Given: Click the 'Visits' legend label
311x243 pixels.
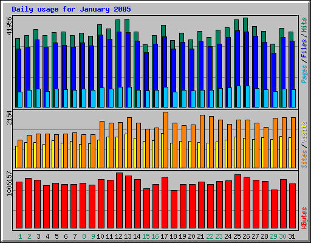Looking at the screenshot, I should 304,132.
